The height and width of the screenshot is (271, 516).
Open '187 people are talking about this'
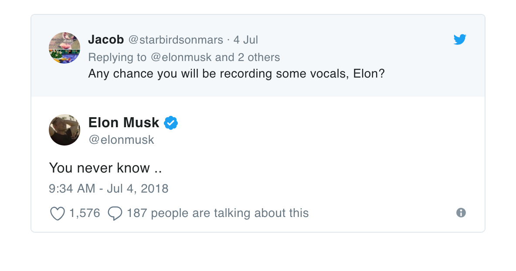(218, 213)
